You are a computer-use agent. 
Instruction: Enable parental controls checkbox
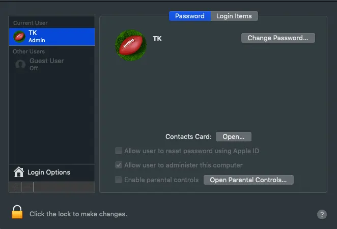click(119, 180)
